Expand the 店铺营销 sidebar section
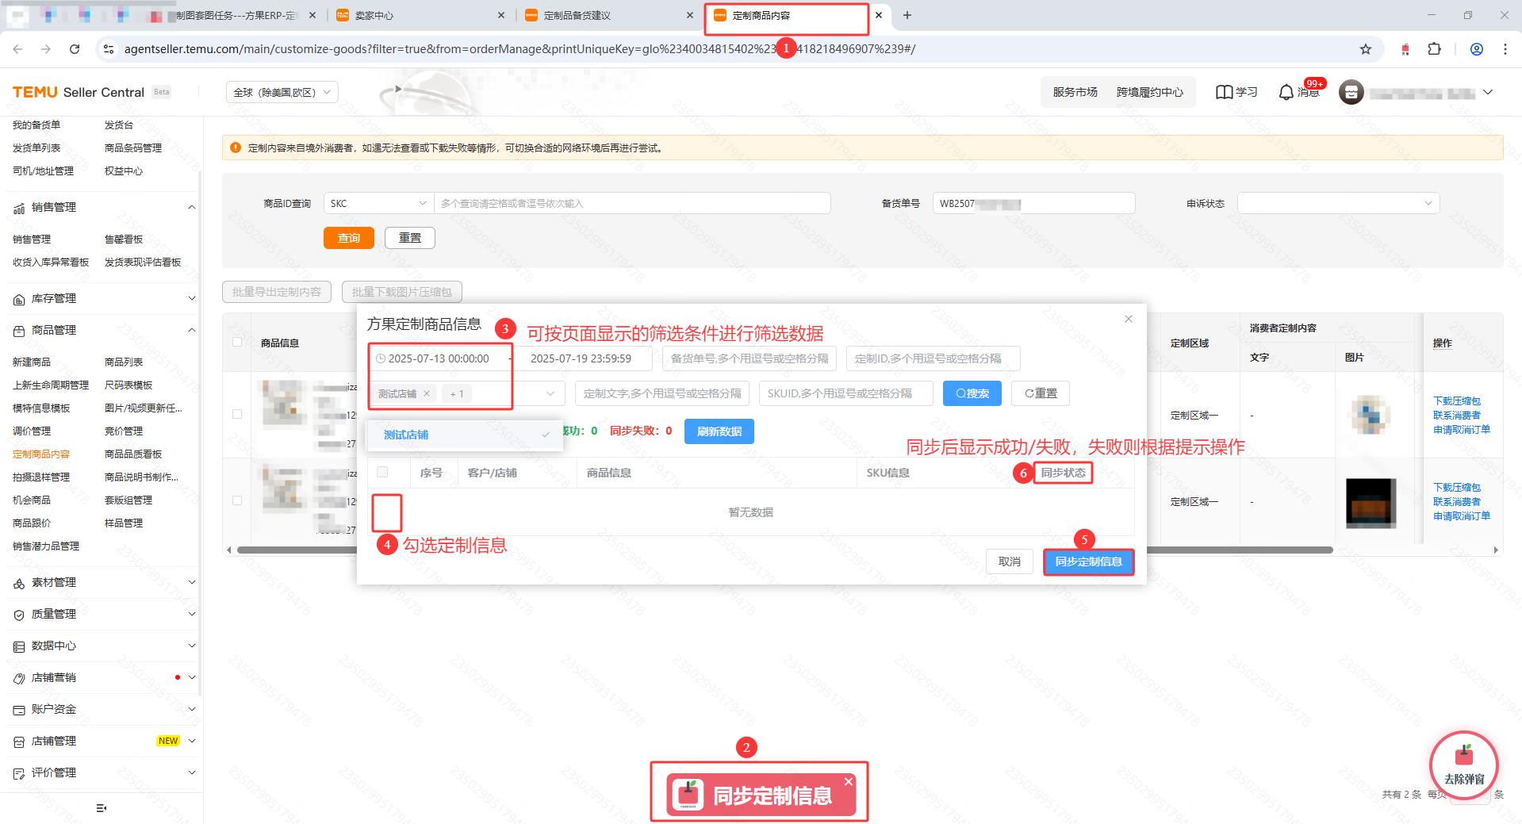1522x824 pixels. (191, 677)
